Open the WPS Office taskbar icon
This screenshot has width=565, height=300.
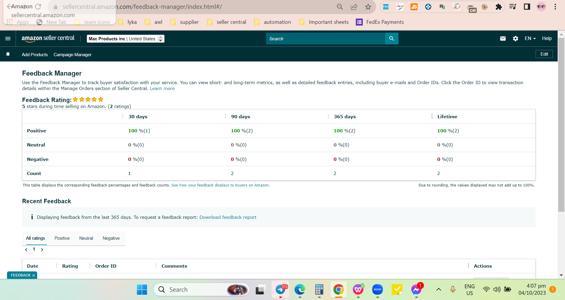click(x=358, y=290)
